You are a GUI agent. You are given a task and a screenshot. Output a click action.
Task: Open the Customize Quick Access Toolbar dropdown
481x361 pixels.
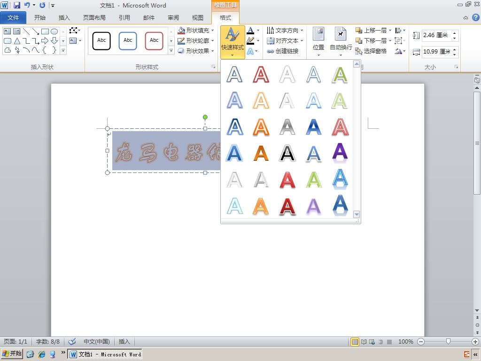click(x=53, y=5)
